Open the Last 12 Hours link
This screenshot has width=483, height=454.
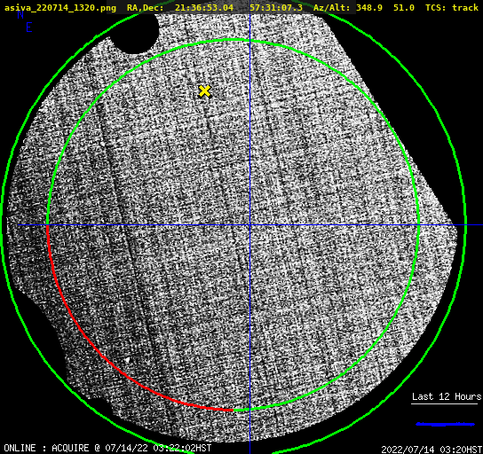[x=447, y=396]
